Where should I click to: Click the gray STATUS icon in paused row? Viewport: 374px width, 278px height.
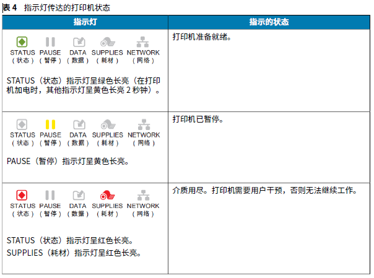click(x=22, y=124)
